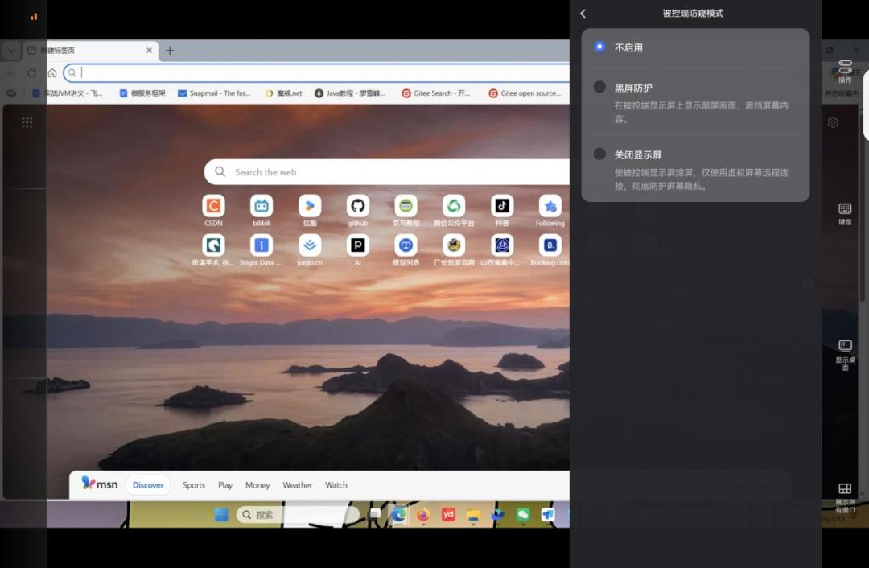The image size is (869, 568).
Task: Open Microsoft Edge from taskbar
Action: tap(398, 515)
